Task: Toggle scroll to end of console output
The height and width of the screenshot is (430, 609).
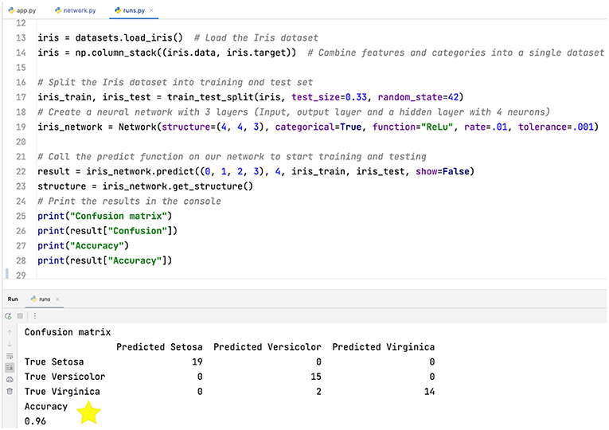Action: [10, 367]
